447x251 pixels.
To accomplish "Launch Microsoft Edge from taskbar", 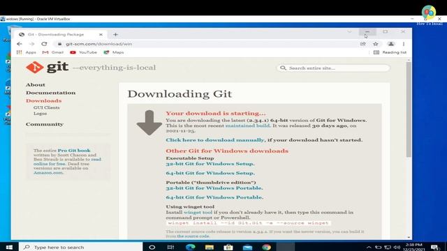I will tap(190, 247).
